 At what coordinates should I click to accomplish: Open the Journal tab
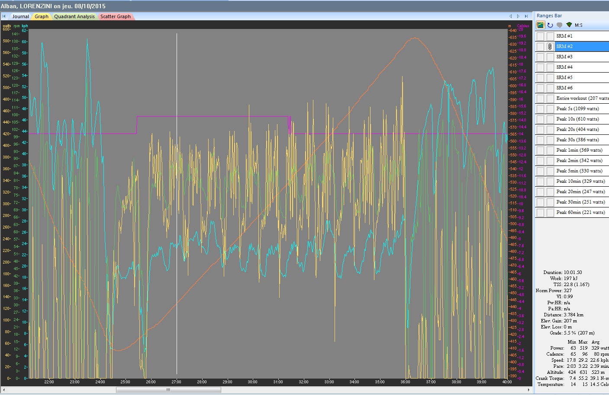pos(20,16)
